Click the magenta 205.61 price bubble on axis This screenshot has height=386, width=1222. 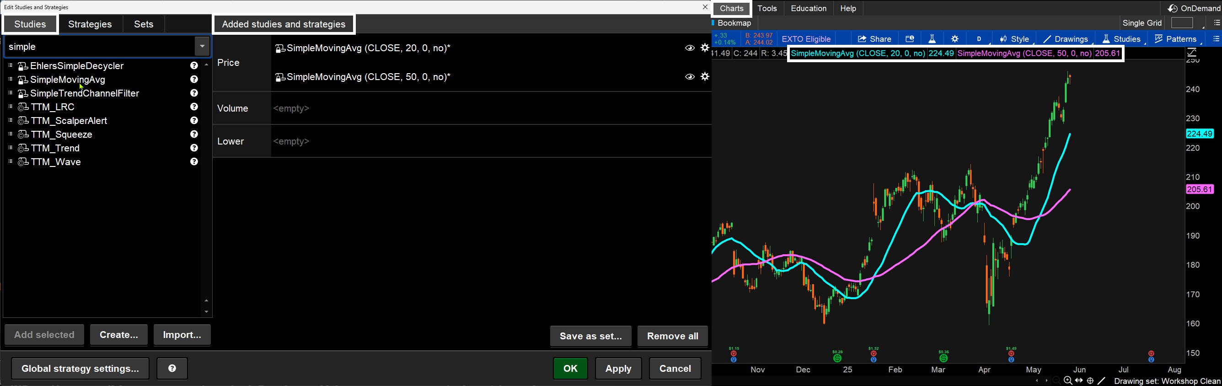(x=1200, y=189)
